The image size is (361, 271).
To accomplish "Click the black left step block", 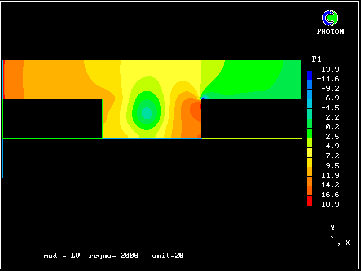I will (x=52, y=119).
